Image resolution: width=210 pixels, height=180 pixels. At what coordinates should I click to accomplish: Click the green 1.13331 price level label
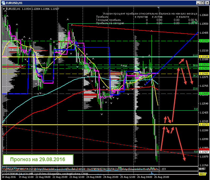coord(204,41)
